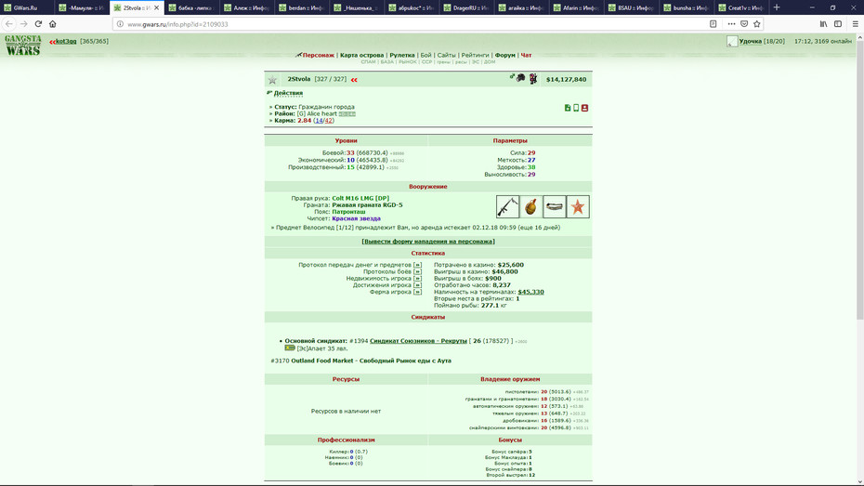The width and height of the screenshot is (864, 486).
Task: Close the 2Stvola tab
Action: [x=156, y=7]
